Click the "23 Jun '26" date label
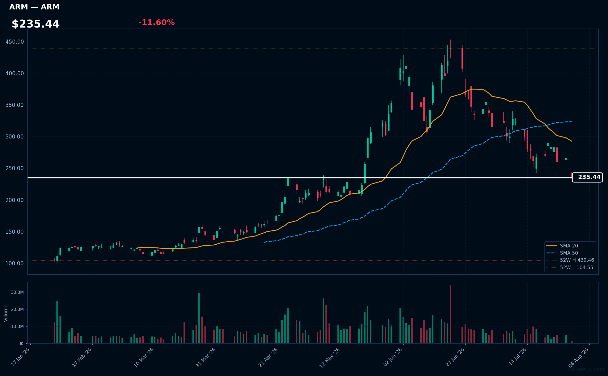The image size is (608, 376). 455,357
